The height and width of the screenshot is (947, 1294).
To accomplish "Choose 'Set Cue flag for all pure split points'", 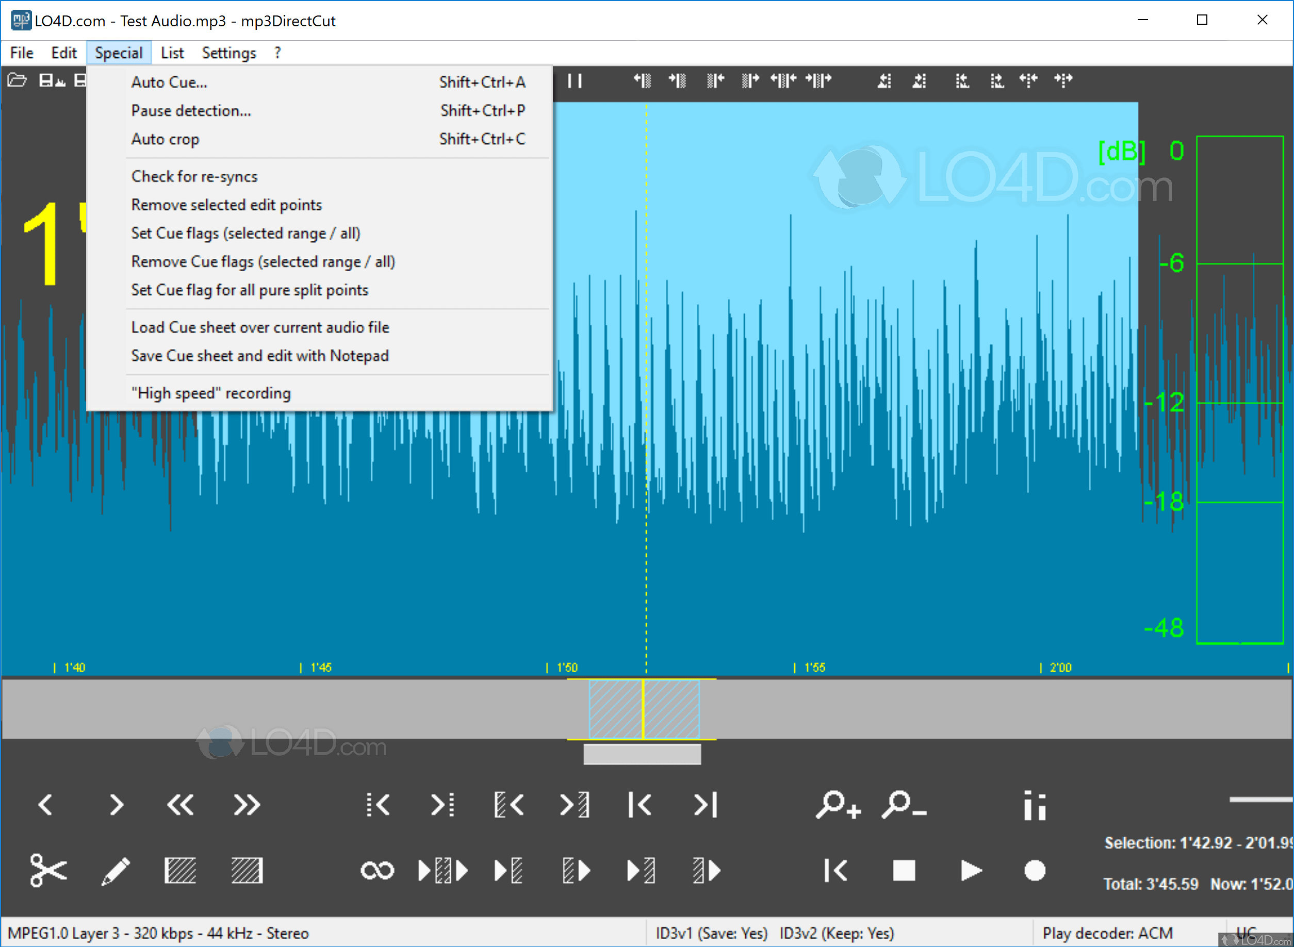I will 250,290.
